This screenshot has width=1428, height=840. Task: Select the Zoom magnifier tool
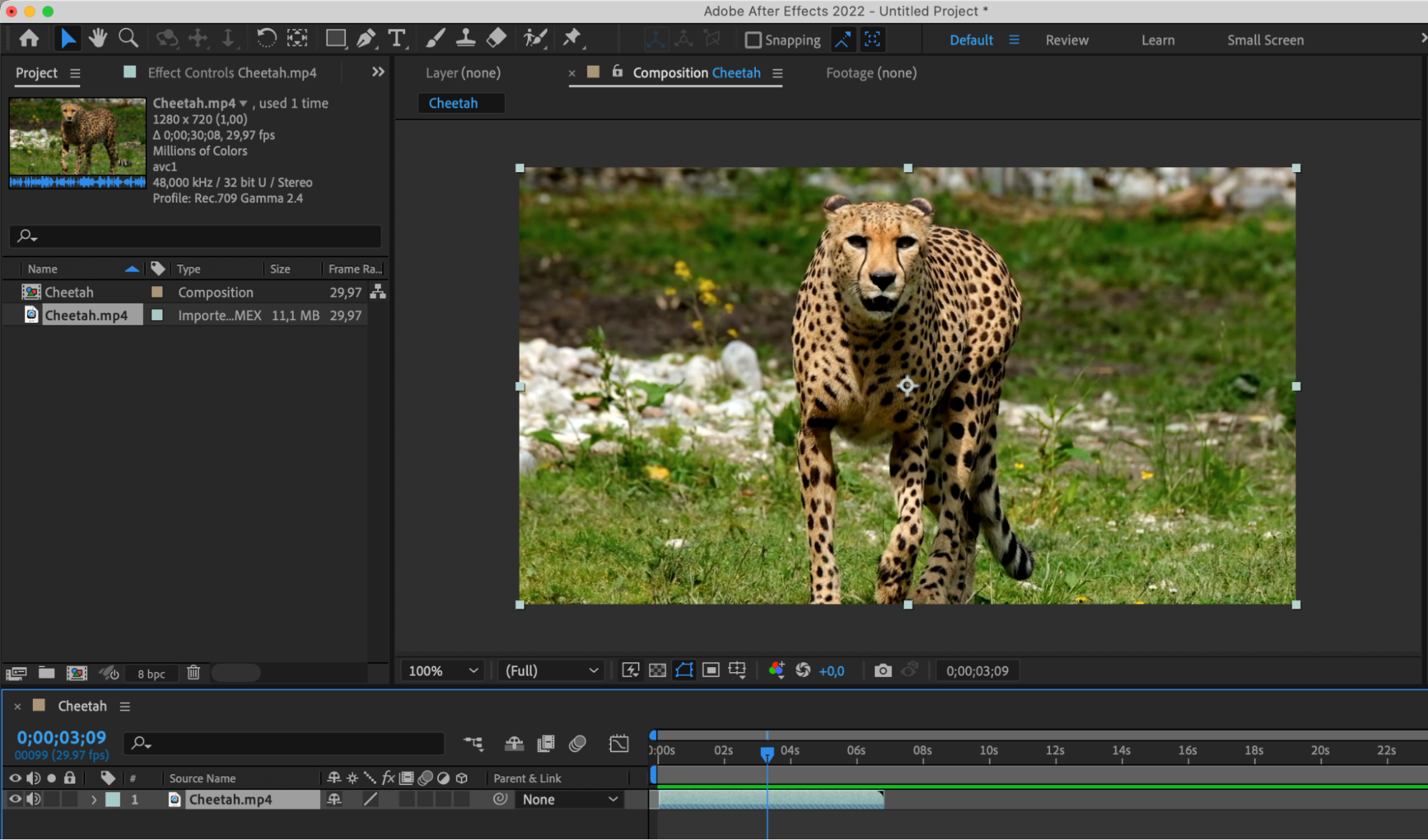pyautogui.click(x=129, y=39)
